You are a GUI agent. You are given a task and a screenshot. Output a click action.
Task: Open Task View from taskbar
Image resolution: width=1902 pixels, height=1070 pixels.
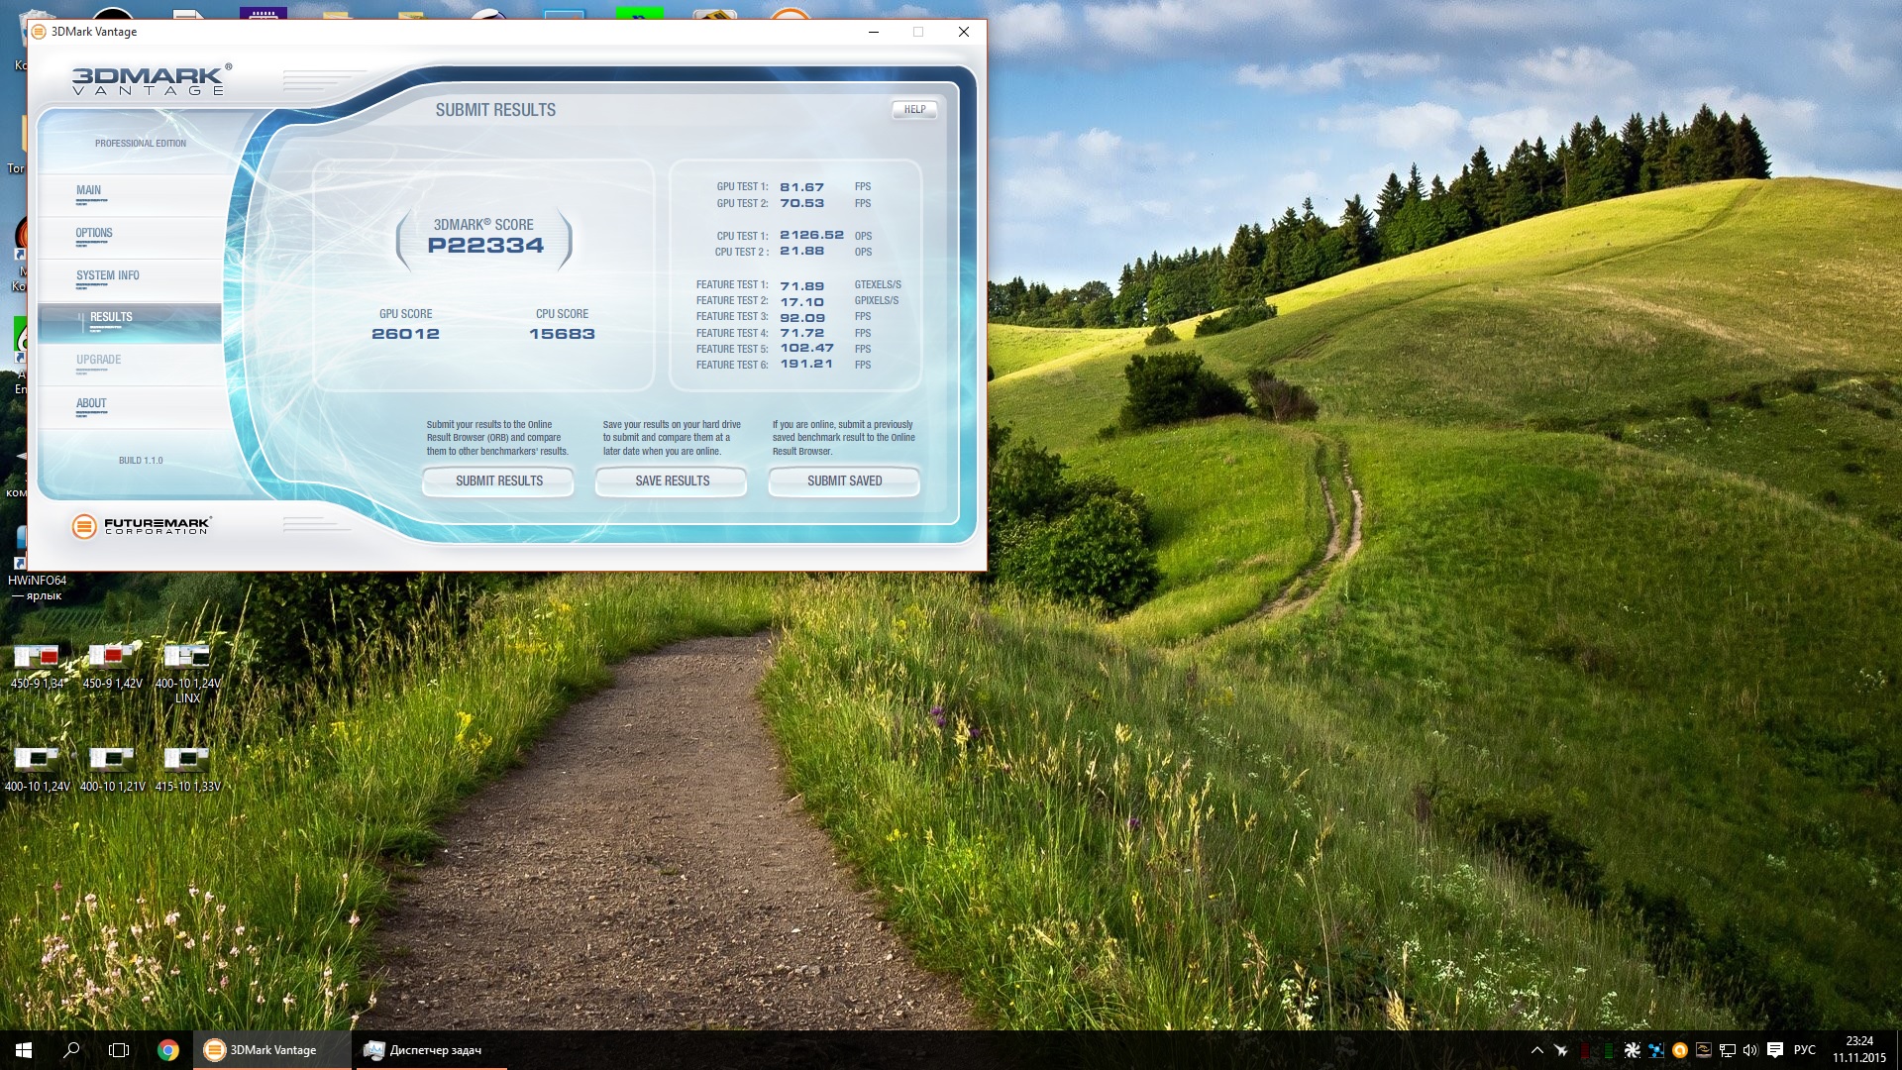pyautogui.click(x=119, y=1050)
